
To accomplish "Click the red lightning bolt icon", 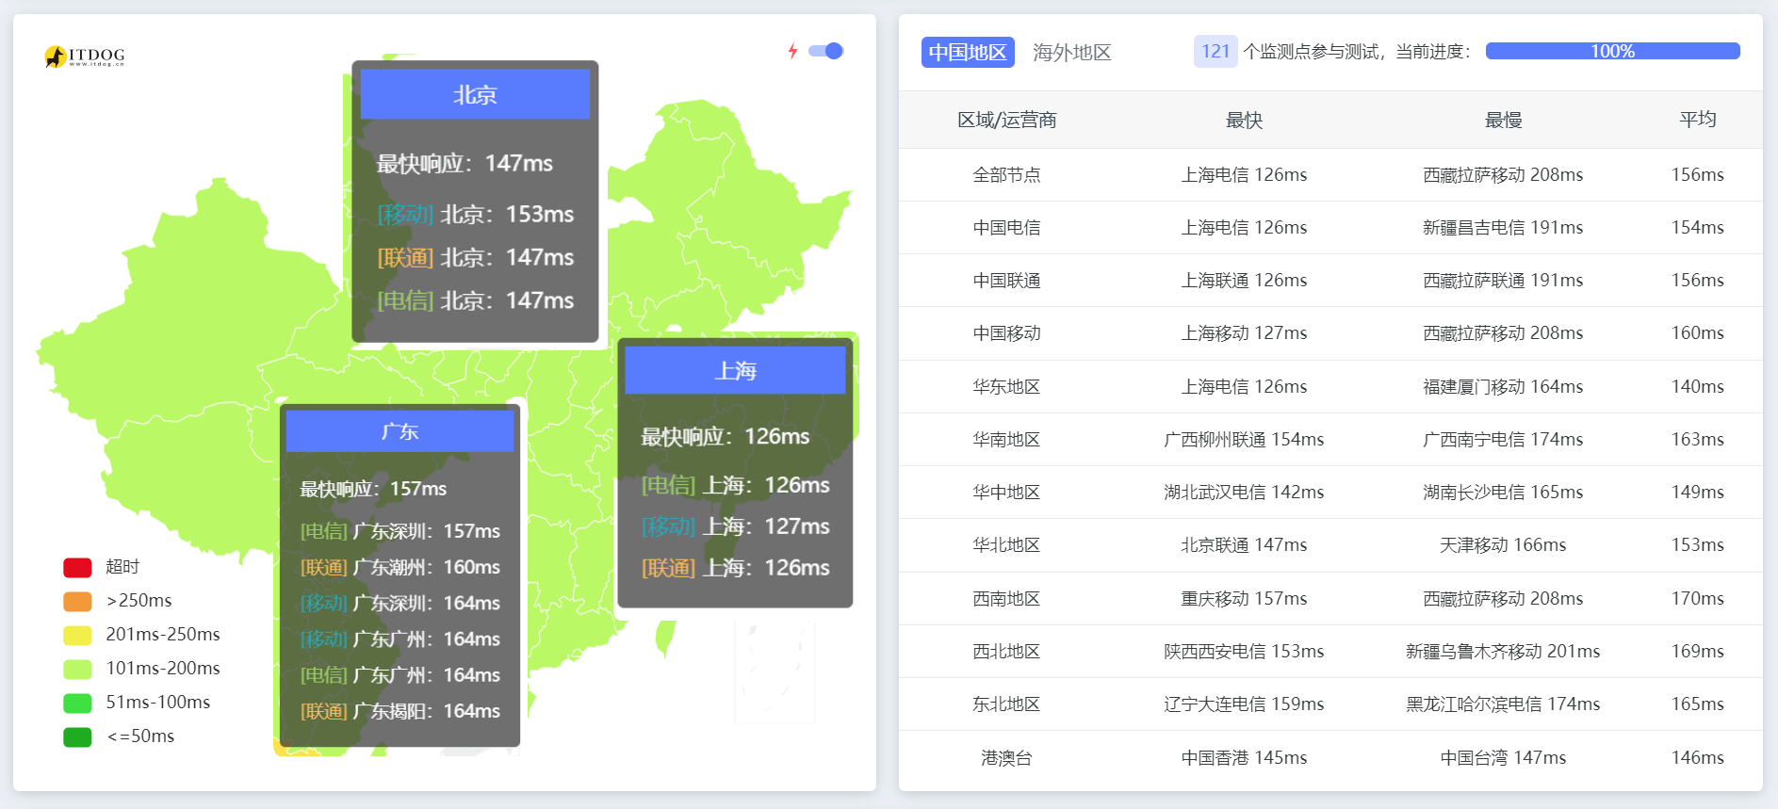I will point(793,51).
